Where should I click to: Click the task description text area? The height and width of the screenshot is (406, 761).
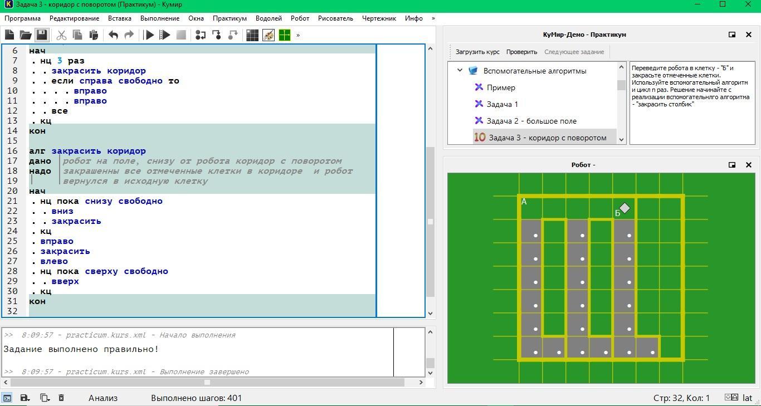click(x=692, y=103)
